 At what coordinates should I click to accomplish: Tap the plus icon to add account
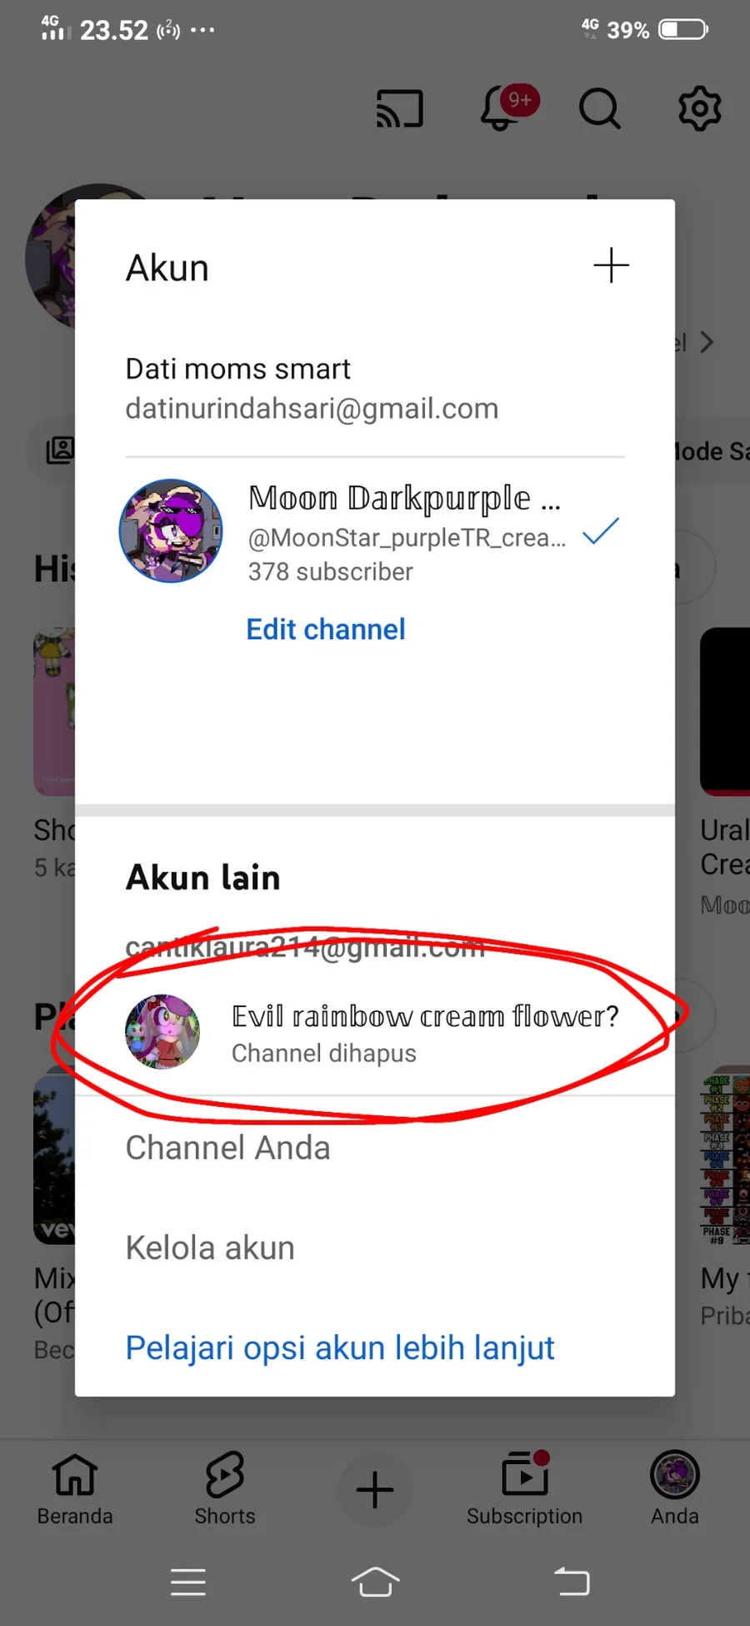[611, 265]
